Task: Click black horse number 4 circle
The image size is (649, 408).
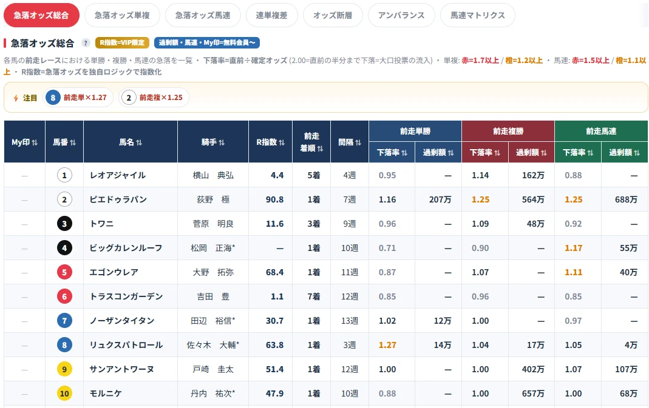Action: 64,248
